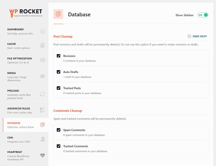Click 'Optimize, reduce bloat' sidebar description
The height and width of the screenshot is (166, 216).
[x=21, y=127]
